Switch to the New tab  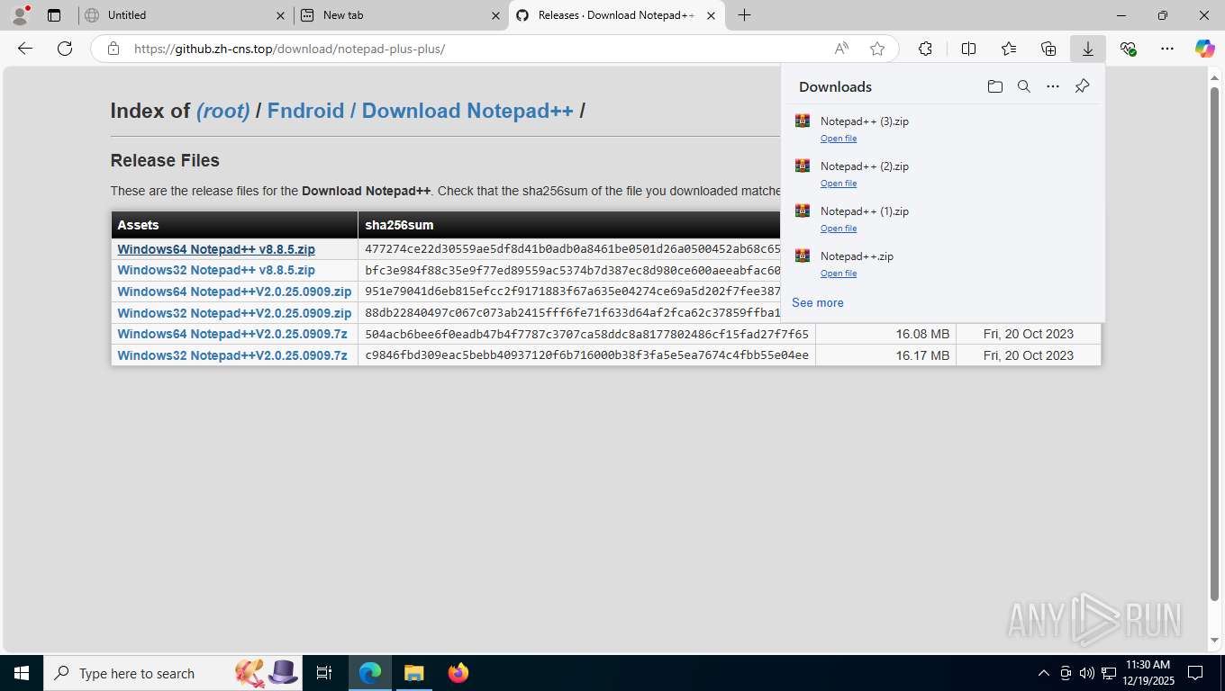click(401, 15)
